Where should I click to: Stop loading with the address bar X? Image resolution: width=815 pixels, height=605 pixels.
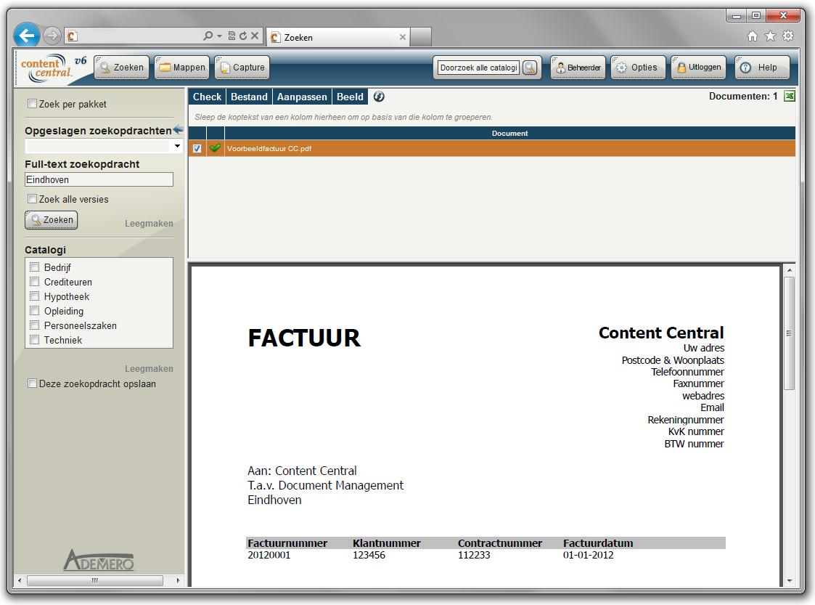pyautogui.click(x=255, y=36)
